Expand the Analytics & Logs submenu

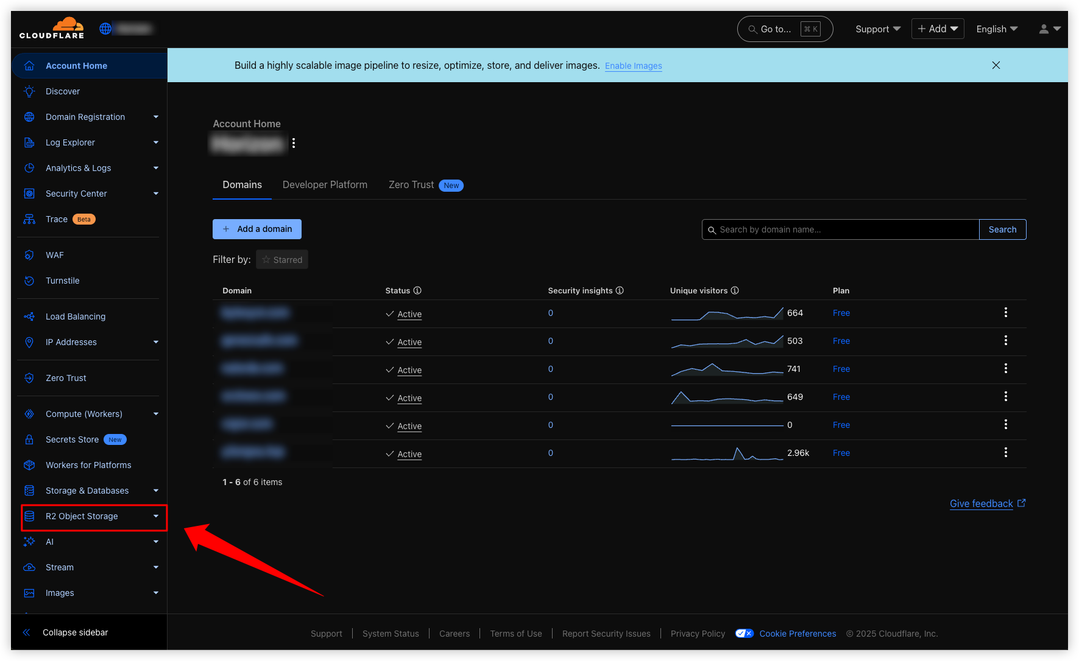click(156, 168)
